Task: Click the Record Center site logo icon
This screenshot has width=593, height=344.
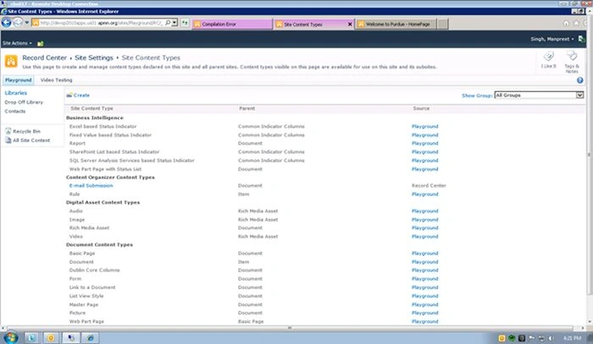Action: pos(11,61)
